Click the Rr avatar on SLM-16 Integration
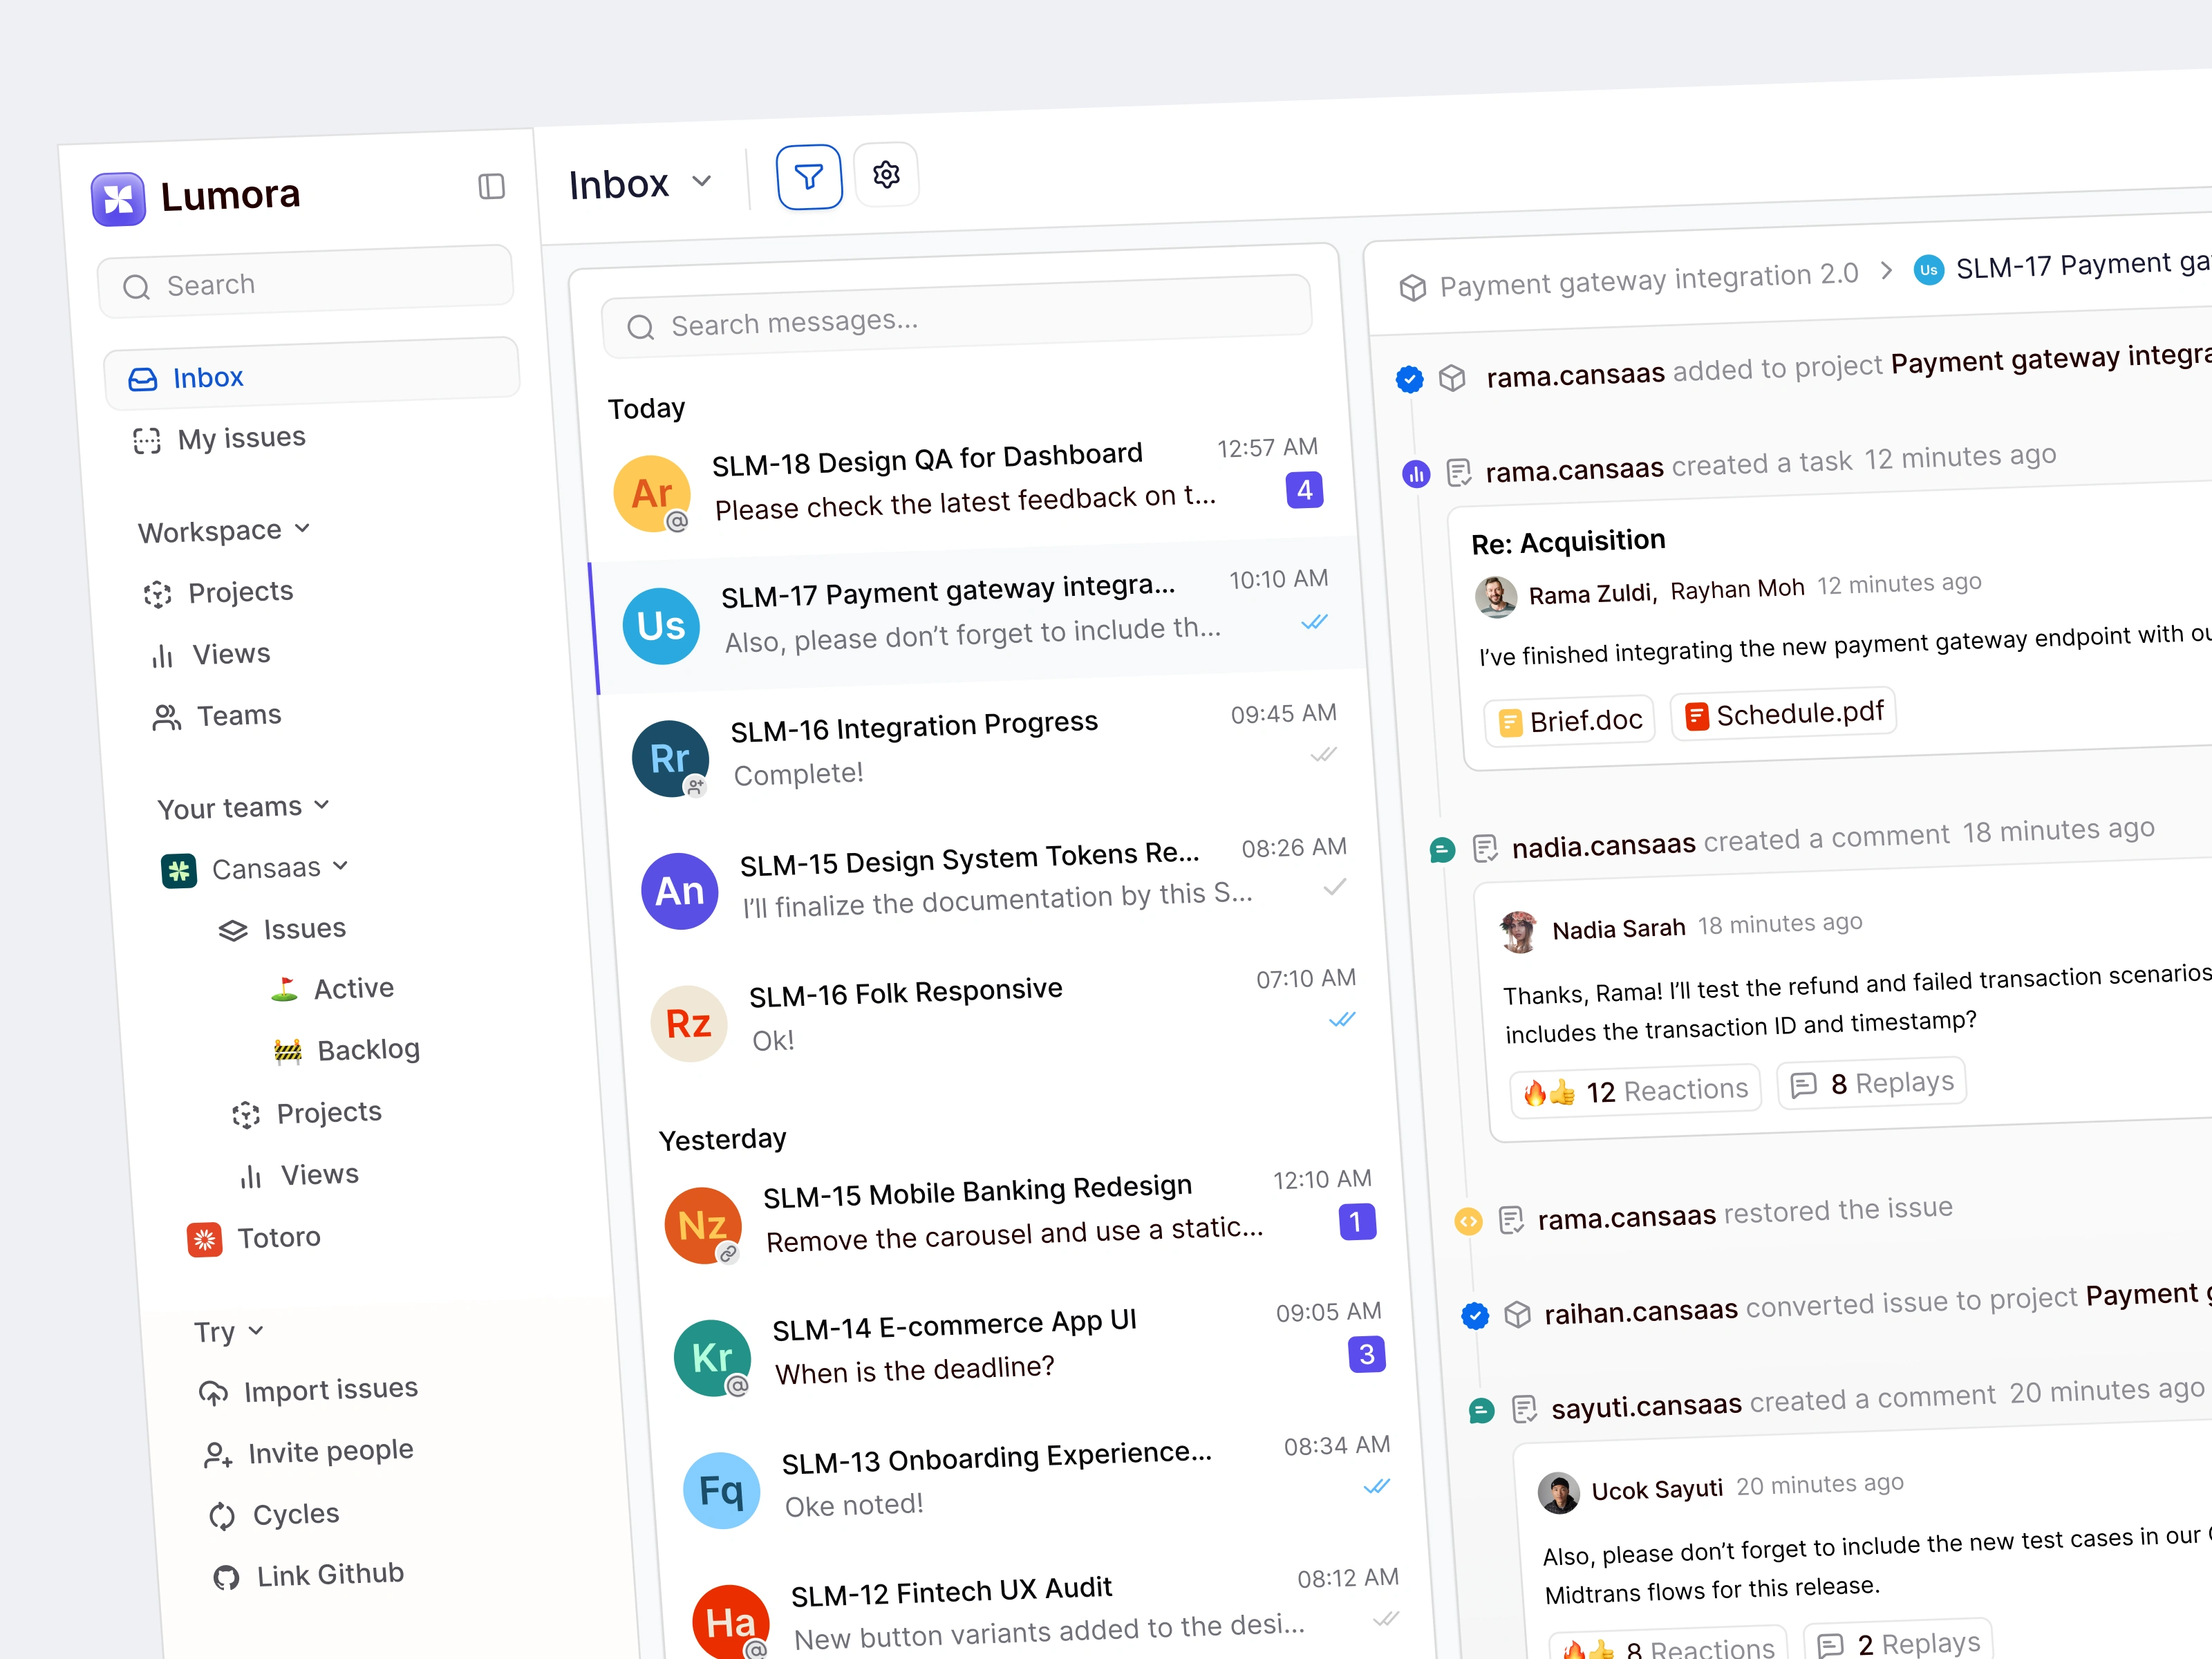 click(x=670, y=759)
